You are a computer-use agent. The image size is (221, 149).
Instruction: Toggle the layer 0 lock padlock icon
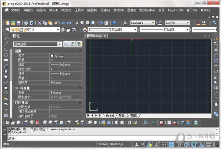(25, 30)
